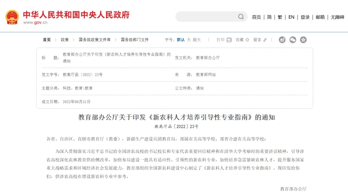Click the site title 中华人民共和国中央人民政府
The width and height of the screenshot is (348, 192).
[76, 14]
